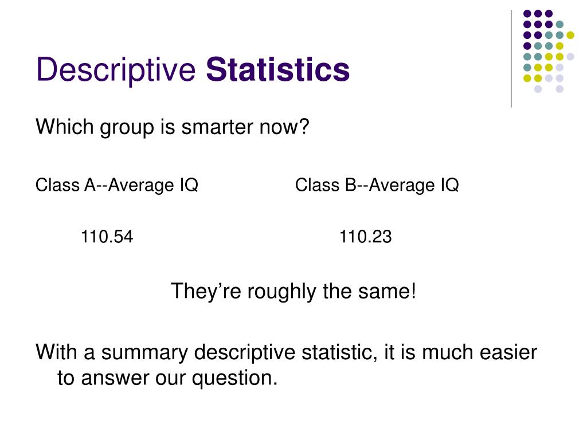The image size is (587, 440).
Task: Click the teal dot in second row of grid
Action: pos(559,25)
